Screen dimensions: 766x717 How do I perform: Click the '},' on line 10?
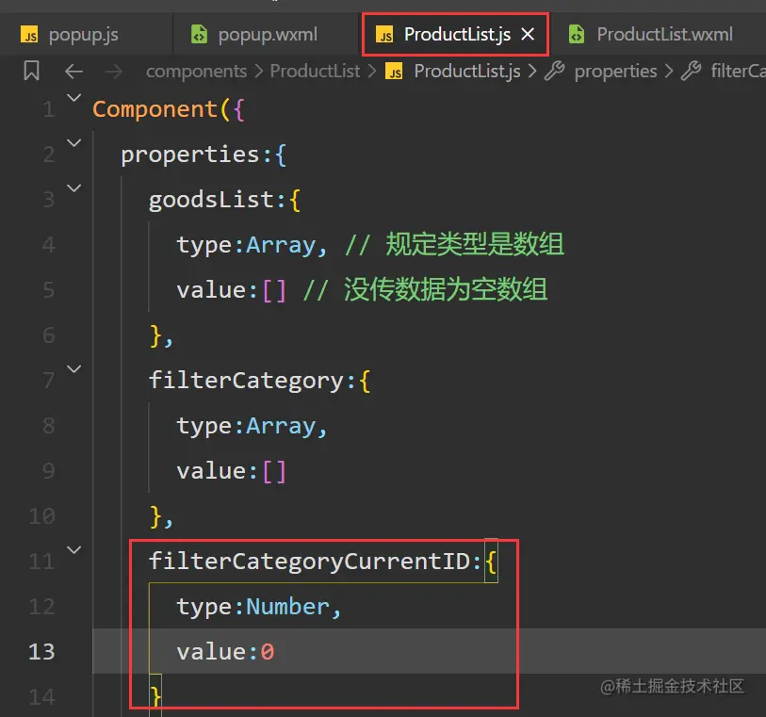(x=161, y=516)
